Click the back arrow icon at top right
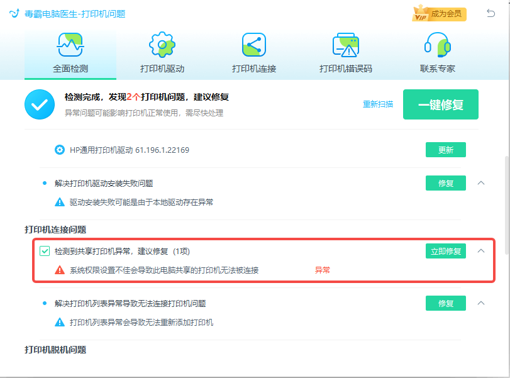This screenshot has width=510, height=378. [x=491, y=13]
